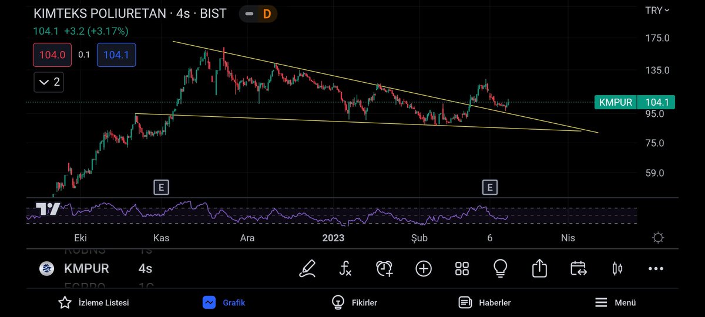
Task: Open the drawing tools pencil icon
Action: [307, 269]
